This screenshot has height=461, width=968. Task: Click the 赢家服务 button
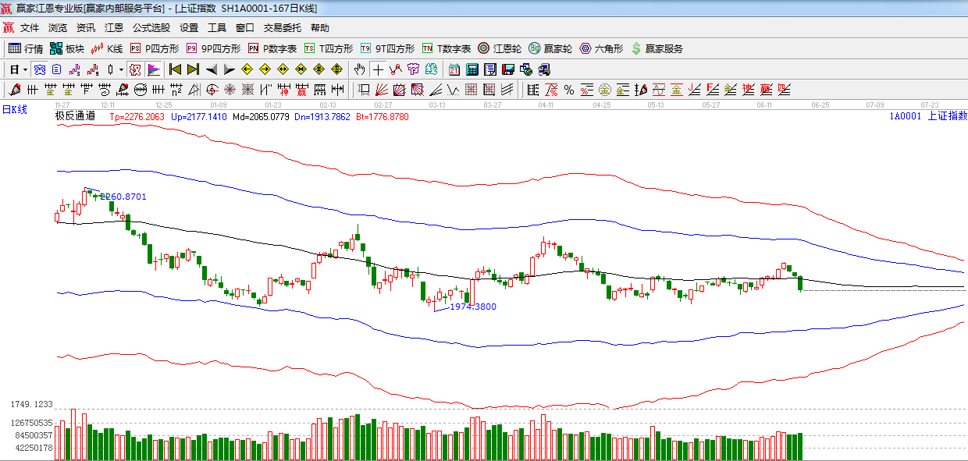click(x=657, y=48)
